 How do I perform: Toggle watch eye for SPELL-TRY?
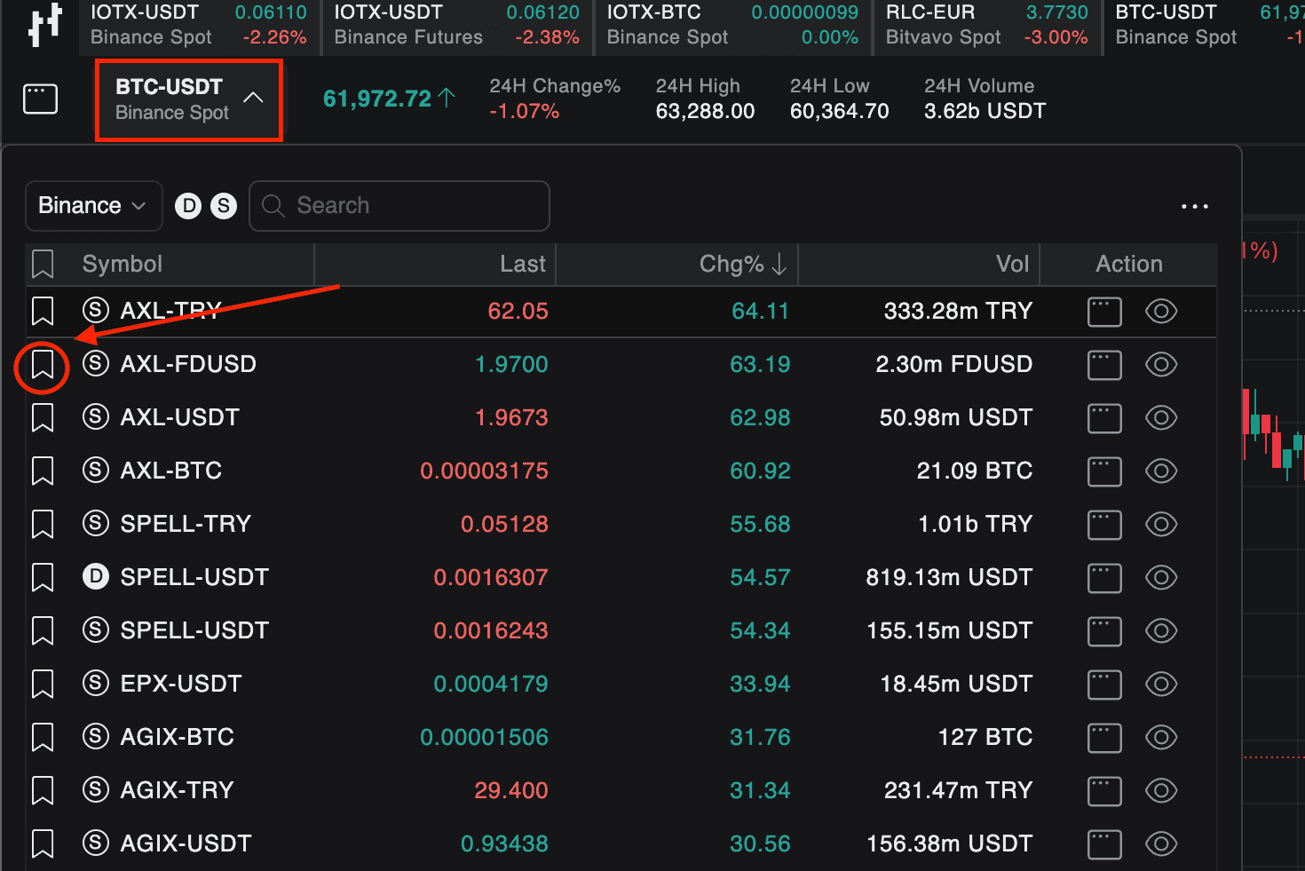[1161, 525]
